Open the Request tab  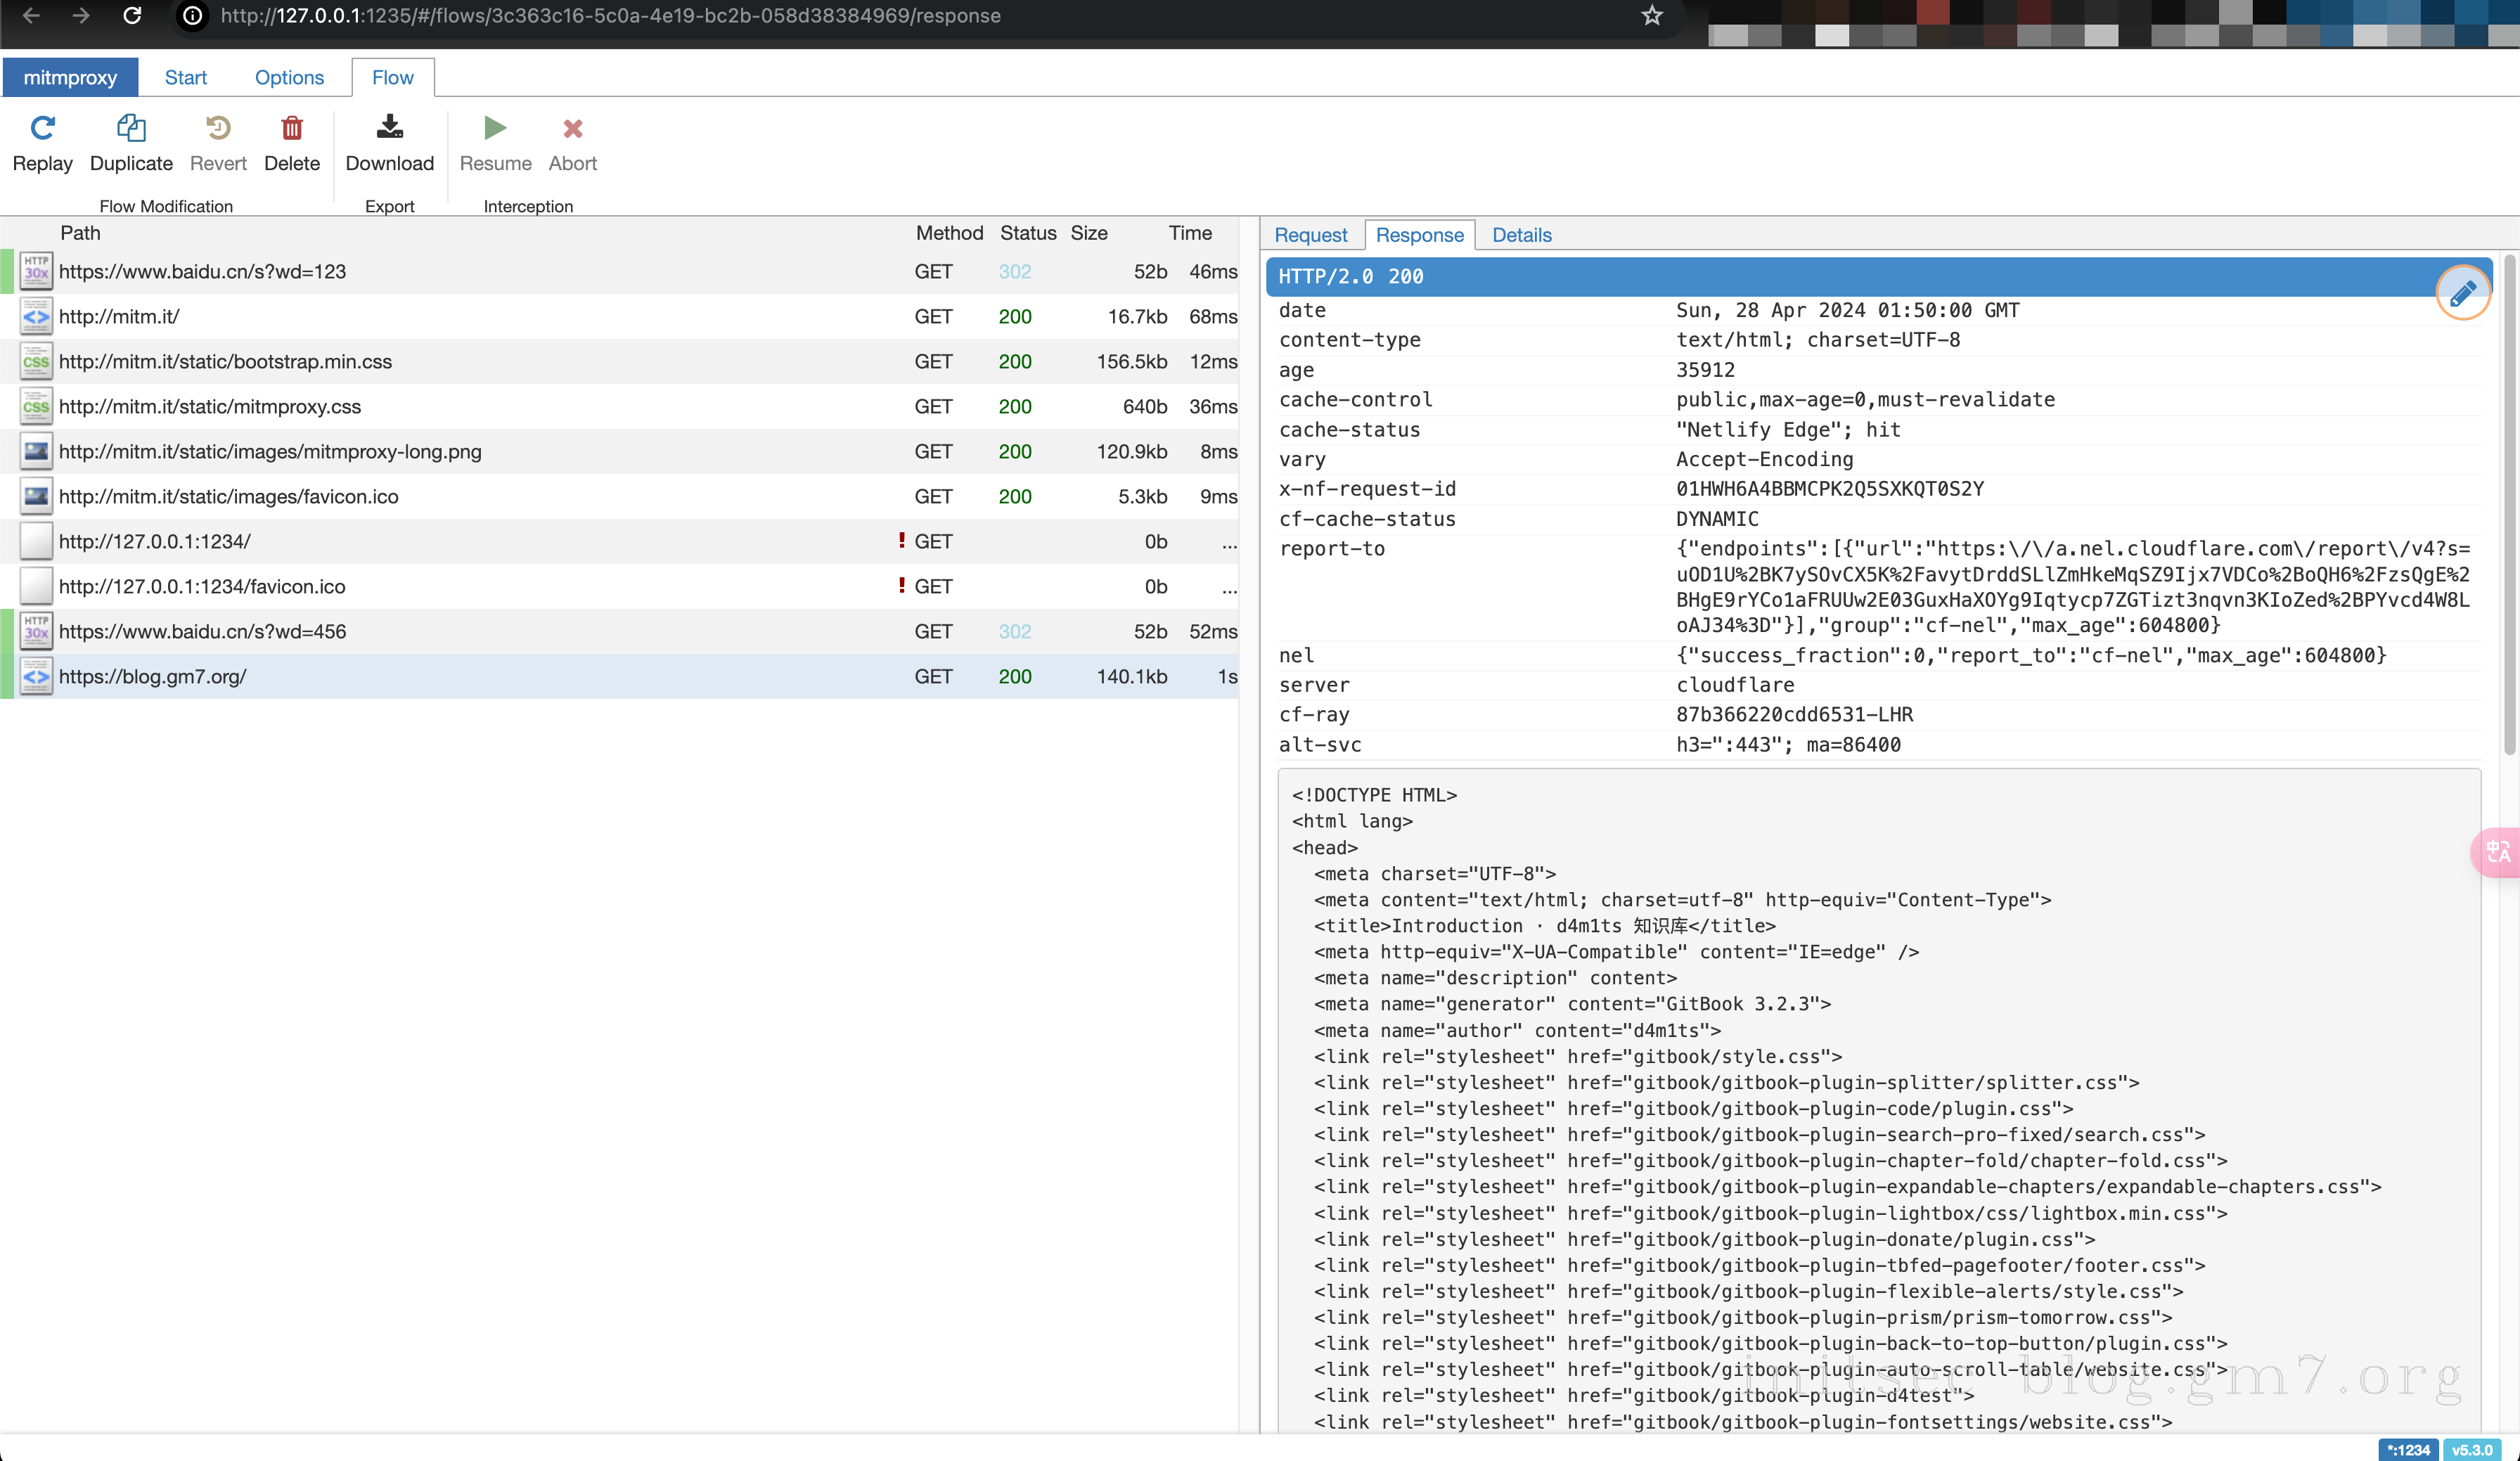pyautogui.click(x=1310, y=235)
